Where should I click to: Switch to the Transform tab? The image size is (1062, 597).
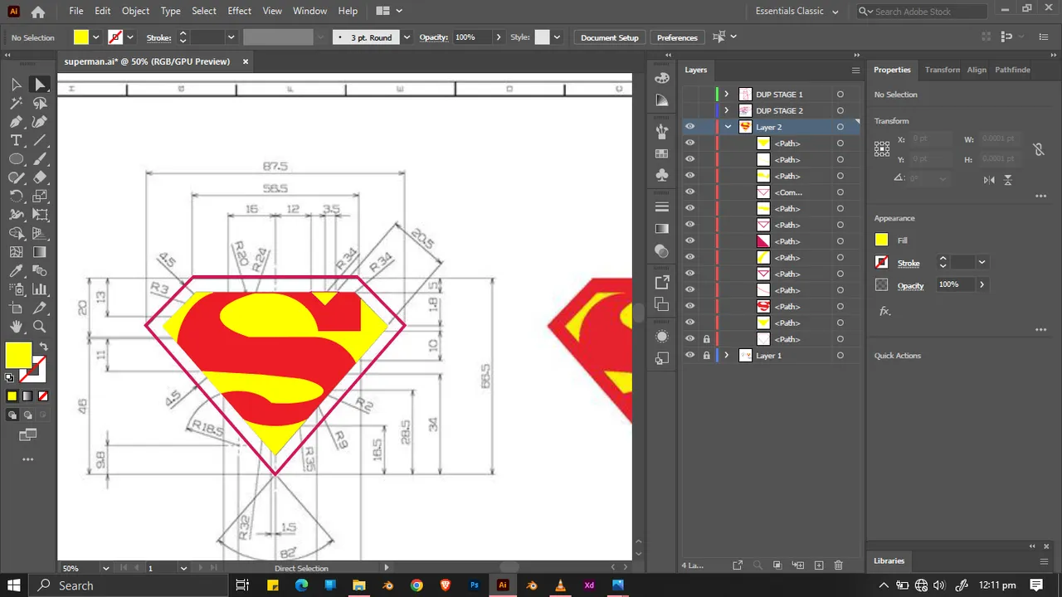[x=943, y=70]
